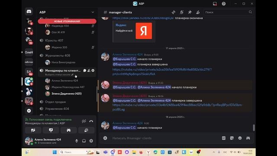Open settings gear of Менеджеры по клиентам channel
This screenshot has width=277, height=156.
click(x=93, y=71)
